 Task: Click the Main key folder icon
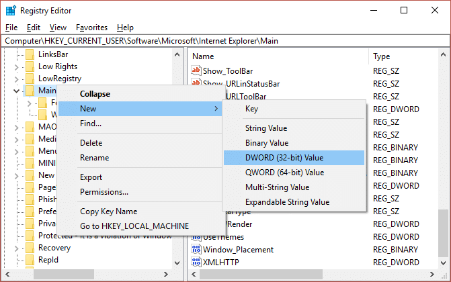pos(30,91)
